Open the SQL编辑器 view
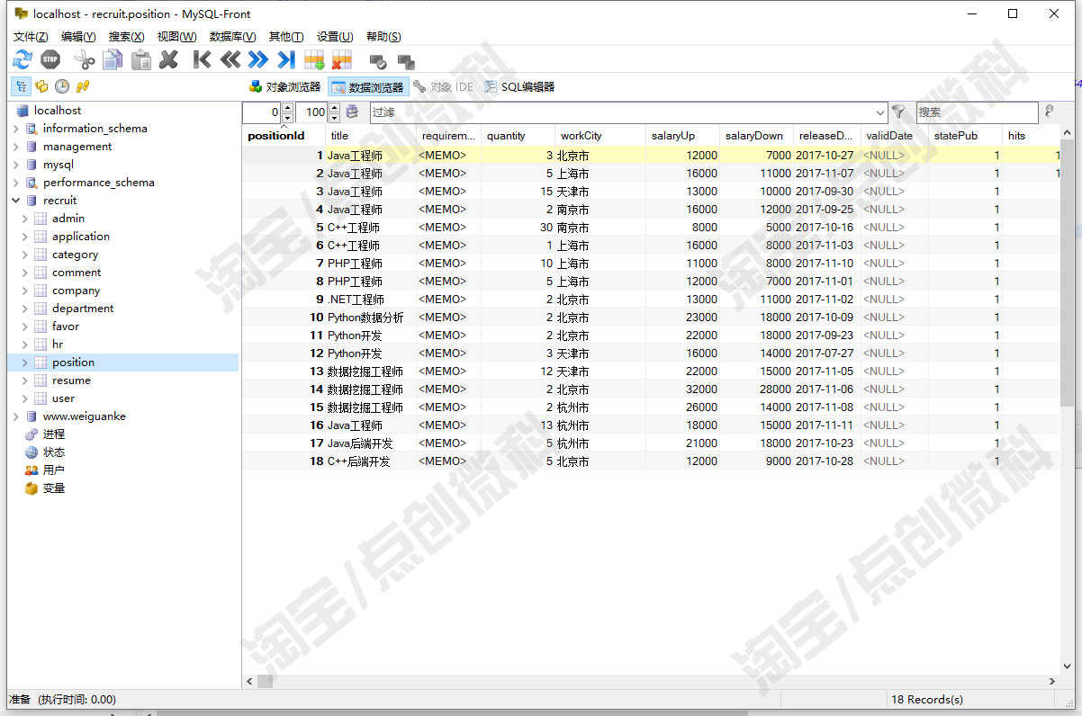Image resolution: width=1082 pixels, height=716 pixels. (x=519, y=87)
